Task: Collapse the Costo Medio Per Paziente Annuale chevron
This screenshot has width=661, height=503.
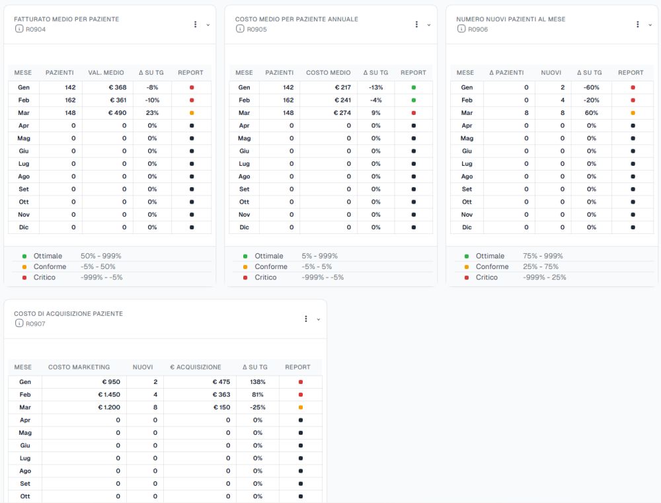Action: coord(429,25)
